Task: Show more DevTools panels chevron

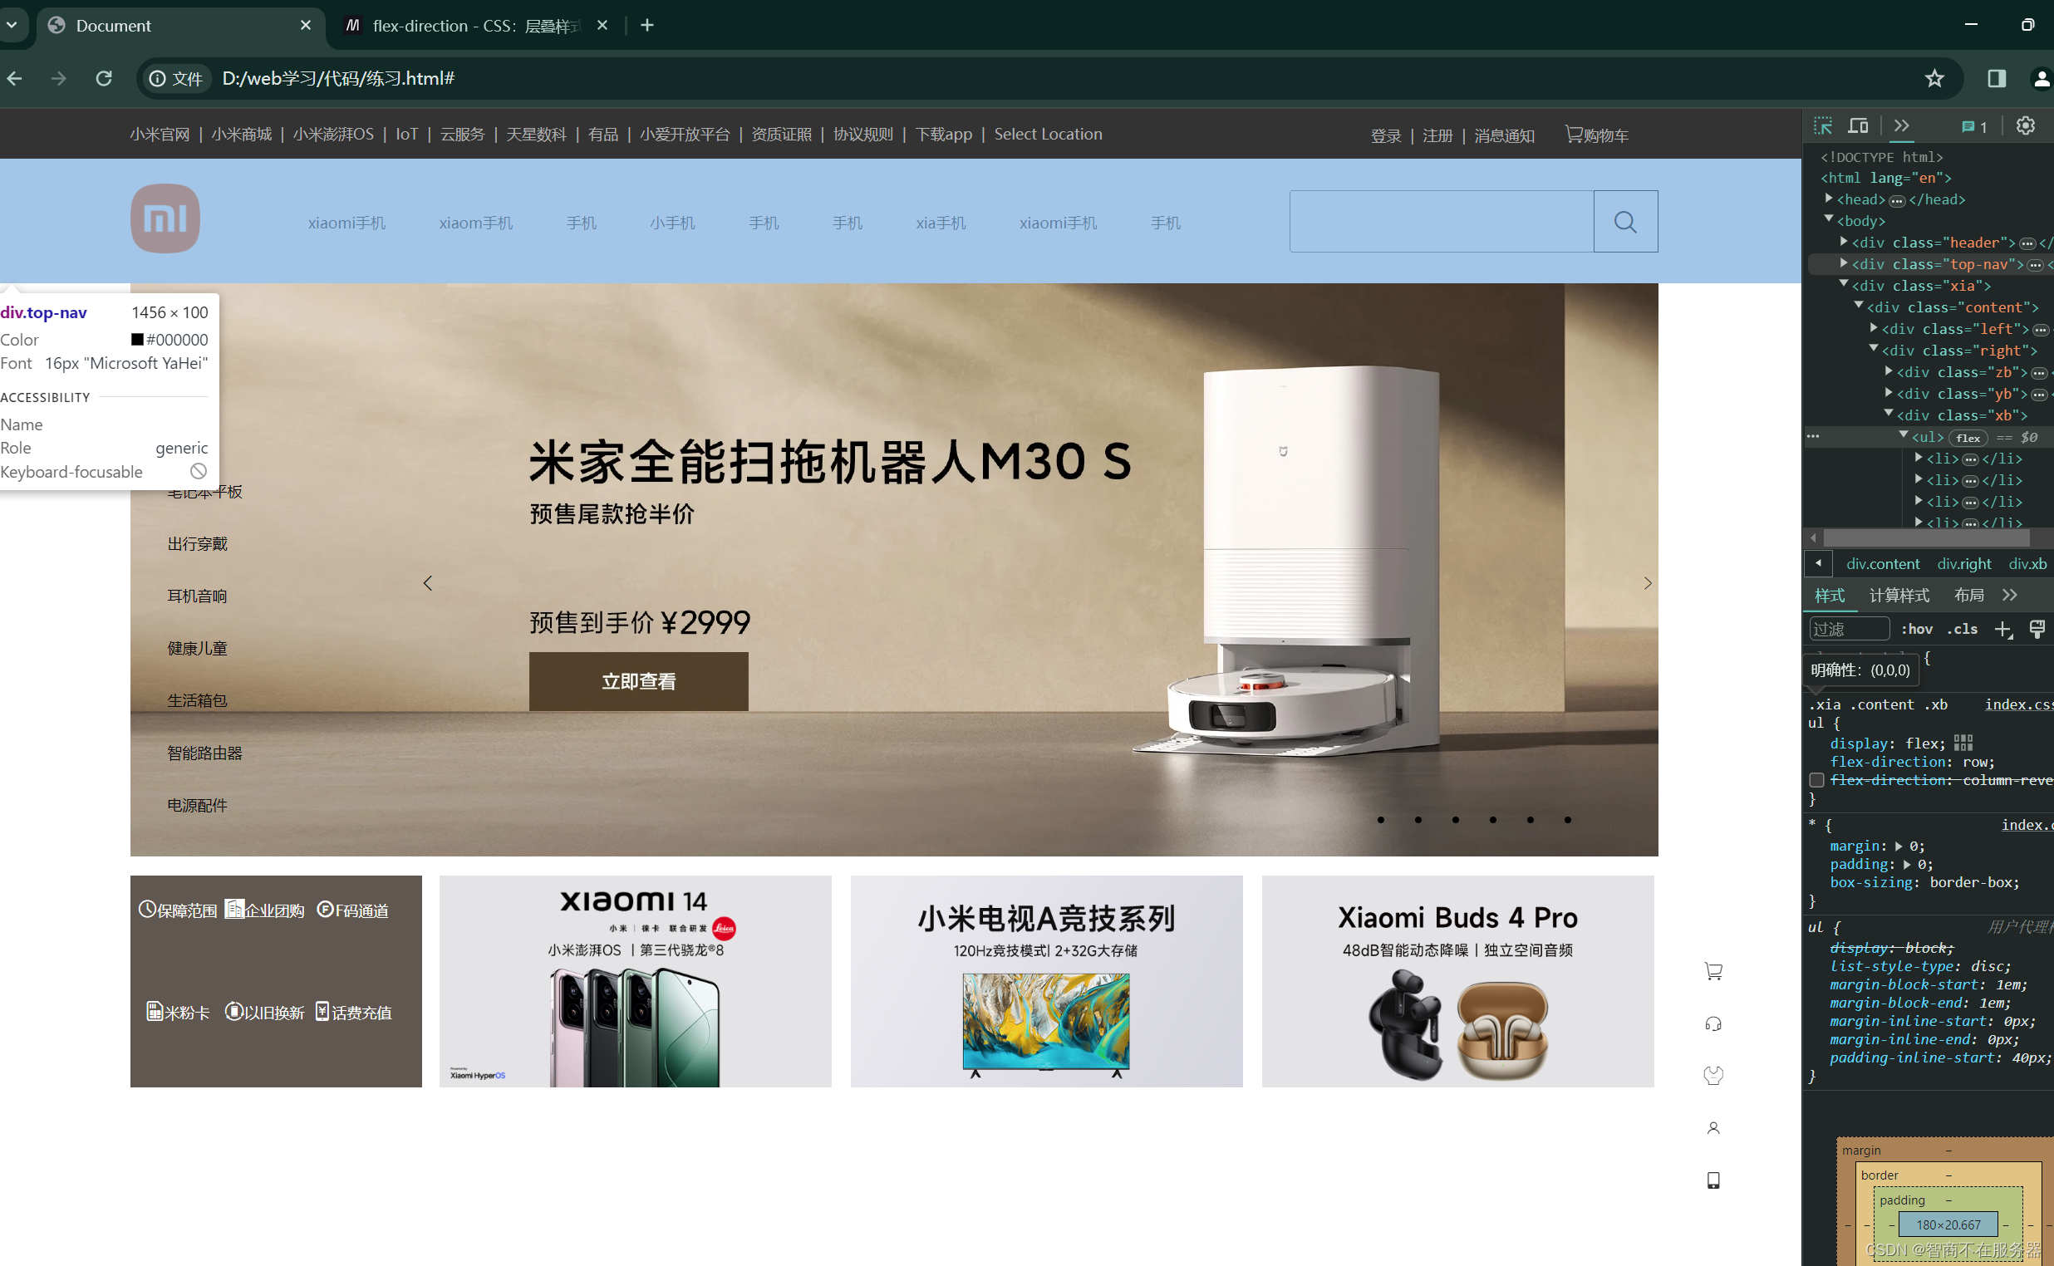Action: tap(1902, 126)
